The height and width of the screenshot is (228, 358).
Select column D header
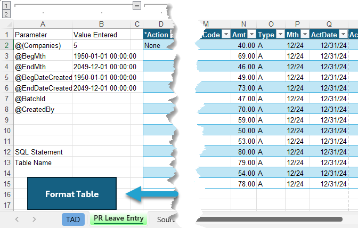click(161, 24)
